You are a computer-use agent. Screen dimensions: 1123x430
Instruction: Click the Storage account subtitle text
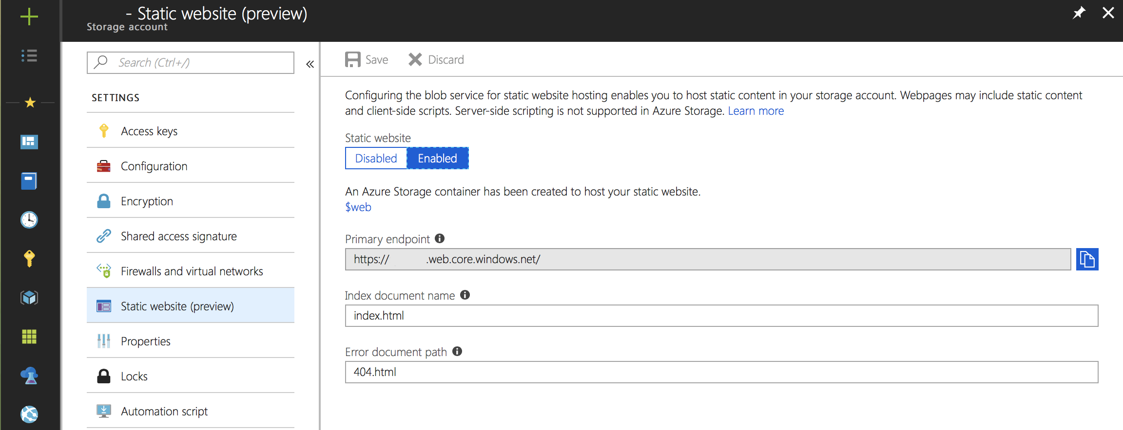127,27
